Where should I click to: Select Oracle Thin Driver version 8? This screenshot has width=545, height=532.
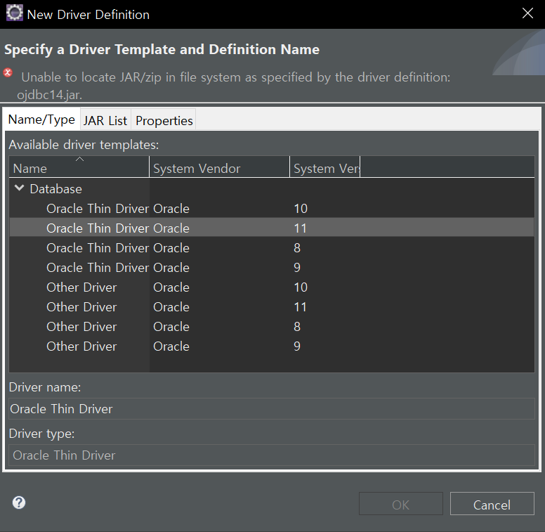click(272, 248)
